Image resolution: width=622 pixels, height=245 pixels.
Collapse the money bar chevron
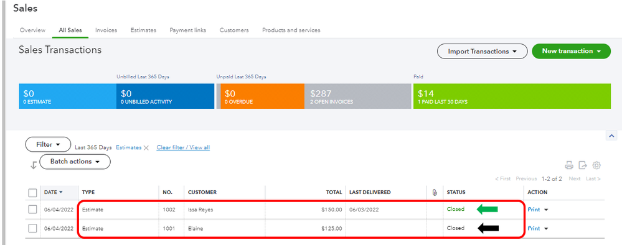tap(611, 136)
